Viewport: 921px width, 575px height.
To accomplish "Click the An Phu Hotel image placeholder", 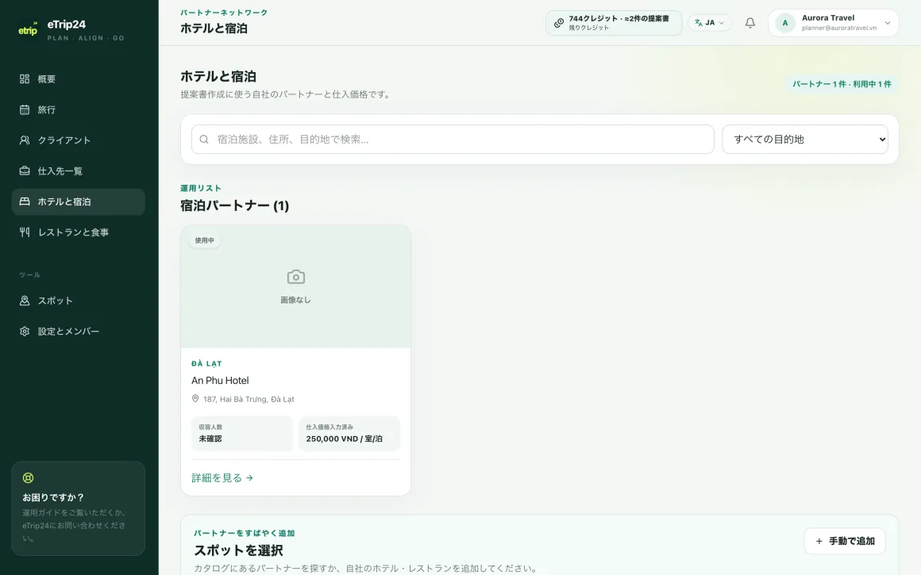I will click(295, 286).
